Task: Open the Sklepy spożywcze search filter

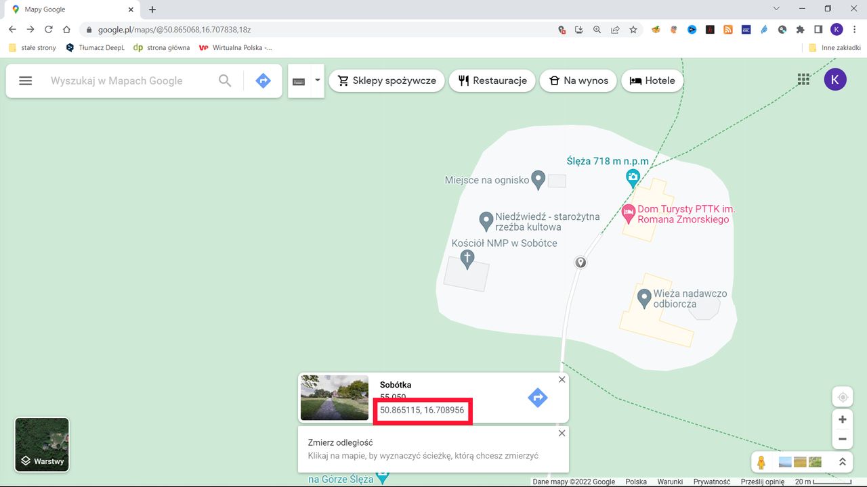Action: point(386,80)
